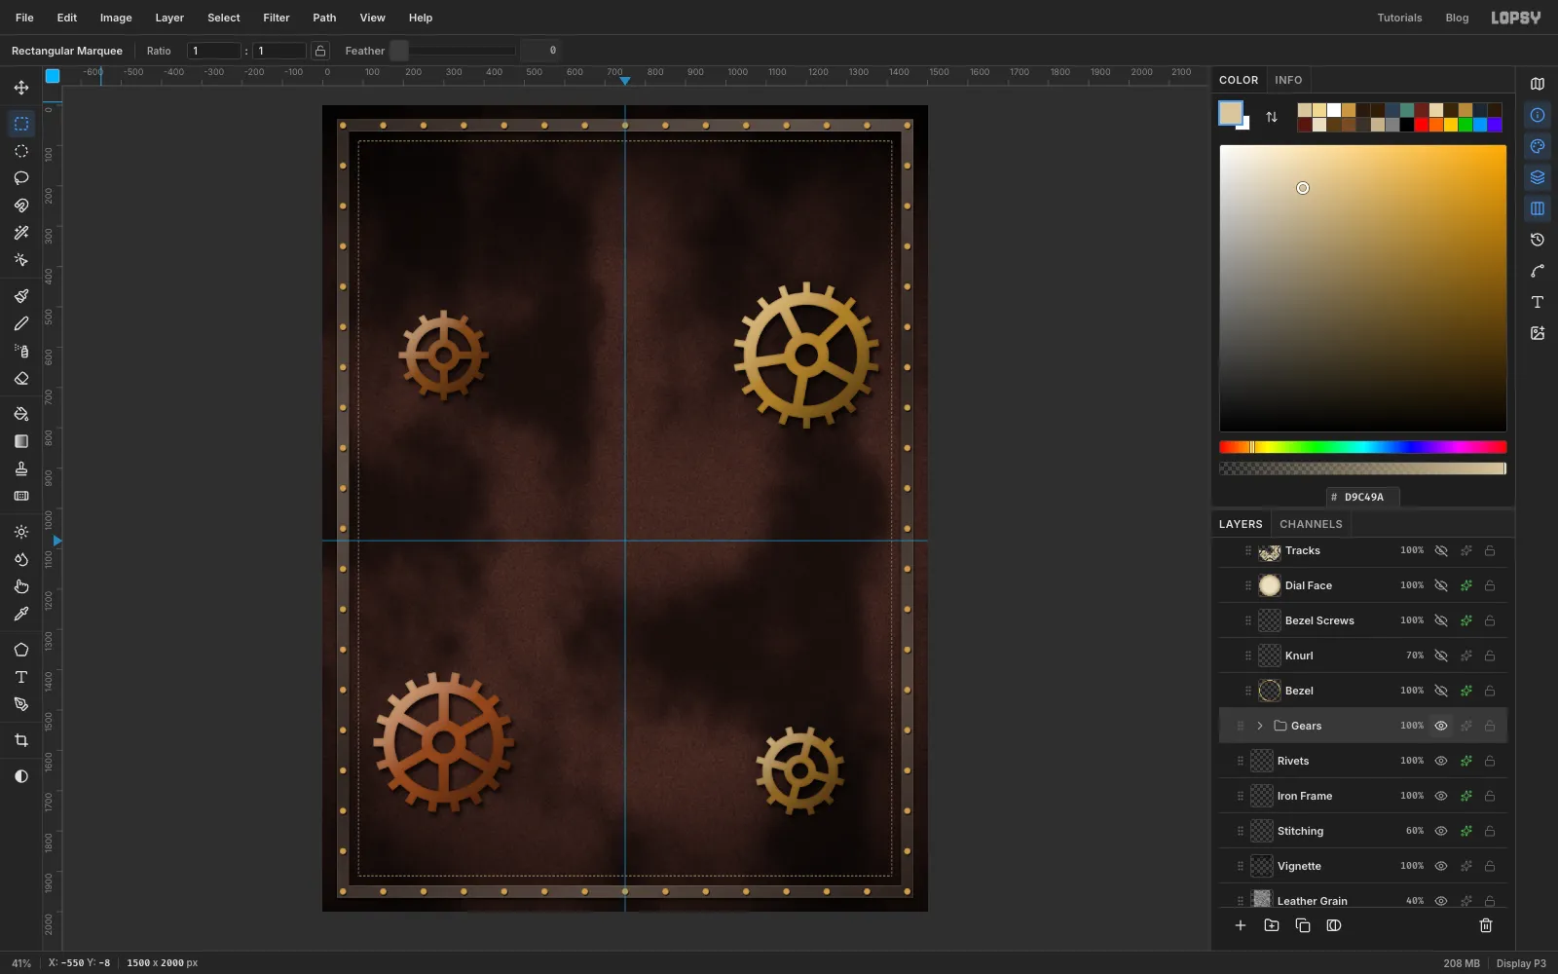Open the Path menu
Viewport: 1558px width, 974px height.
tap(324, 18)
